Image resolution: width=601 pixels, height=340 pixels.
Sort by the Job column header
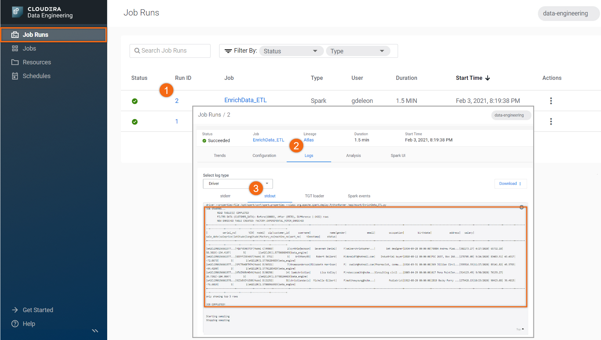[229, 78]
